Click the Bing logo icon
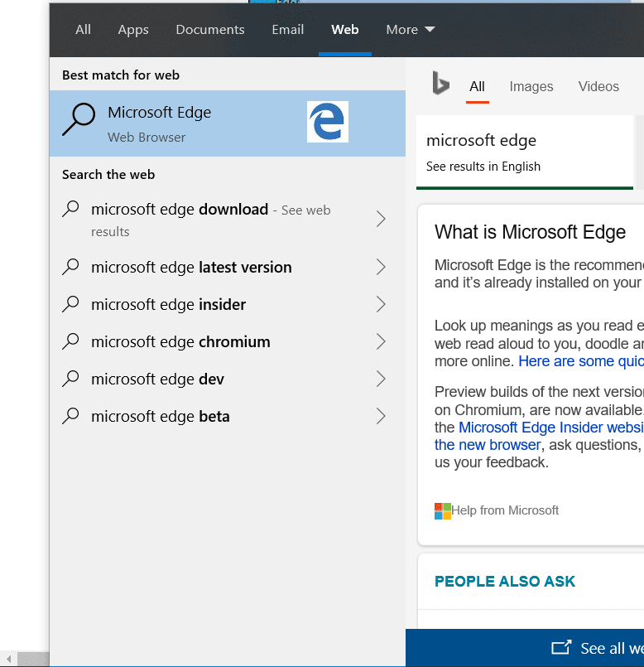Viewport: 644px width, 667px height. click(x=440, y=83)
